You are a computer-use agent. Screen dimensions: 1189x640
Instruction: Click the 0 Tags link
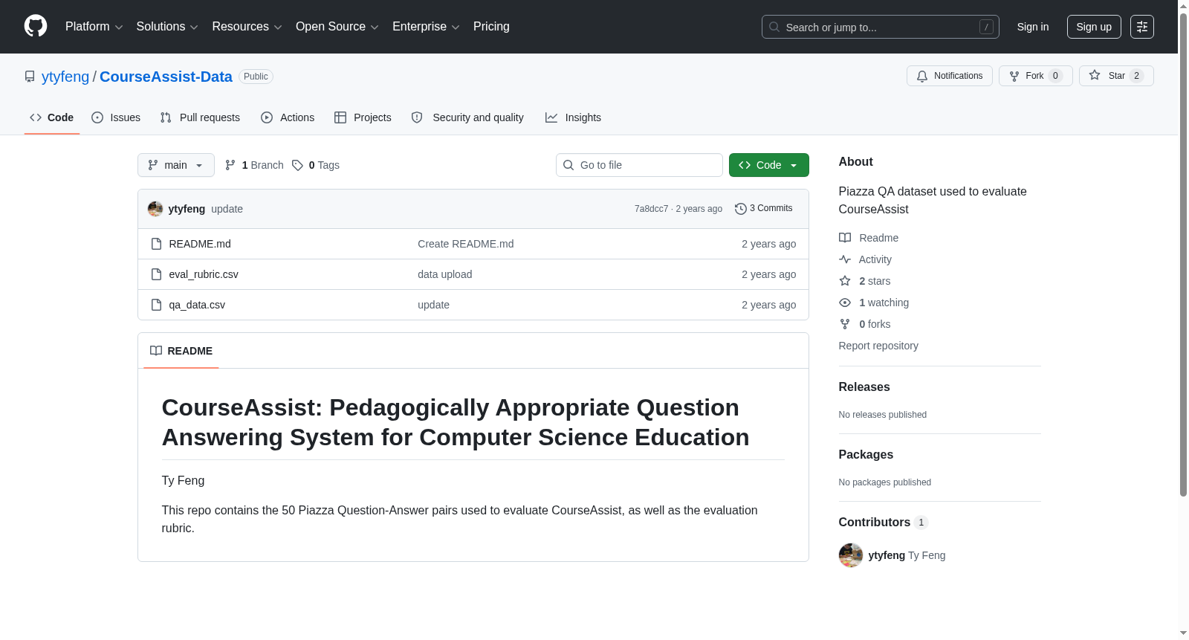coord(316,165)
